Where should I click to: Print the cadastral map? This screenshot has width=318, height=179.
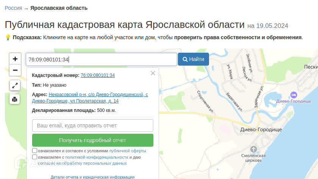coord(15,99)
